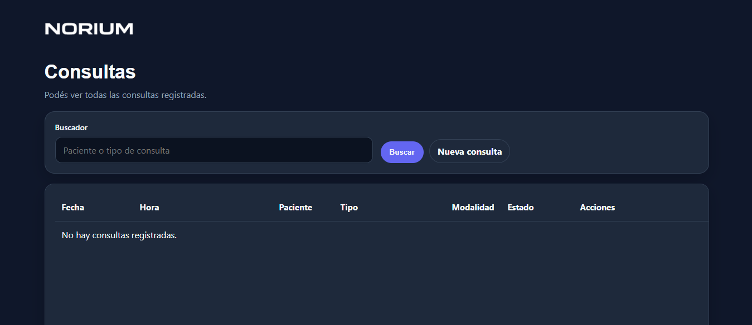The height and width of the screenshot is (325, 752).
Task: Click the No hay consultas registradas message
Action: tap(119, 235)
